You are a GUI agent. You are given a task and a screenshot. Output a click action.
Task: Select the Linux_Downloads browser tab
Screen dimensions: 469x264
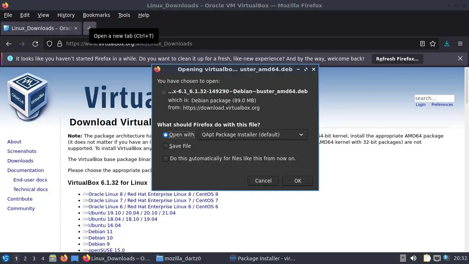[41, 28]
